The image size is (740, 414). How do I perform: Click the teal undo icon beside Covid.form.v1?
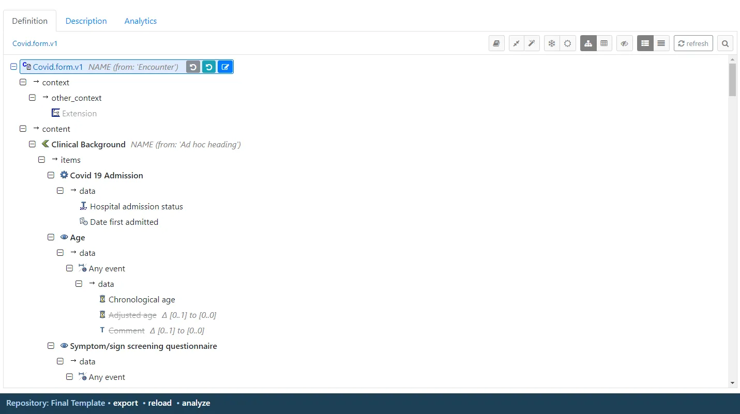[209, 67]
